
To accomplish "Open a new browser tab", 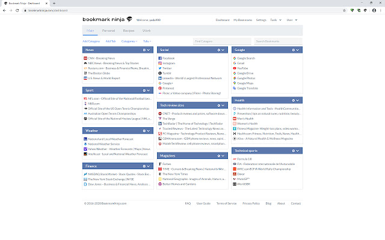I will pos(54,3).
